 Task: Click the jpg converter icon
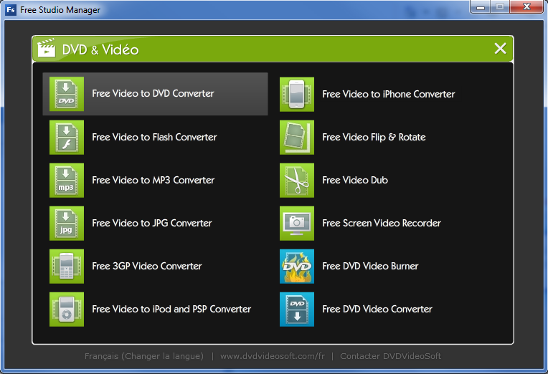[67, 223]
